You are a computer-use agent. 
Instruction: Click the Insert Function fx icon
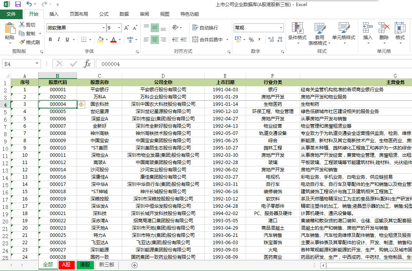(x=87, y=64)
